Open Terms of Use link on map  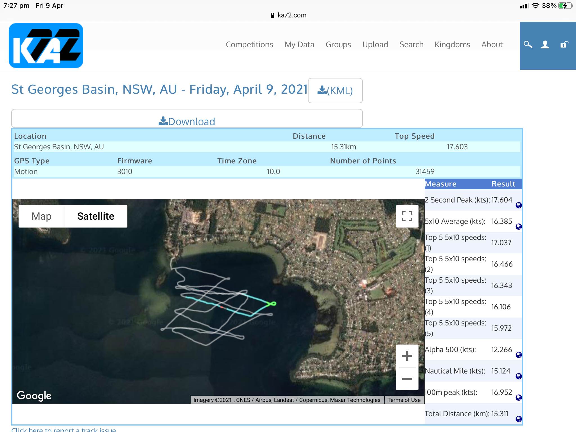point(404,400)
